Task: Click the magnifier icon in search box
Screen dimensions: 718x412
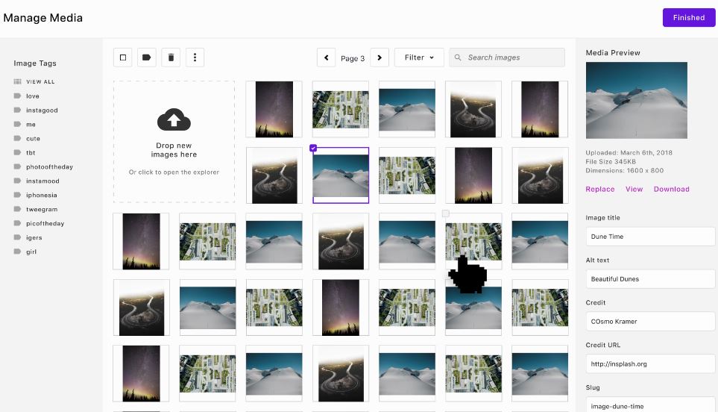Action: [458, 57]
